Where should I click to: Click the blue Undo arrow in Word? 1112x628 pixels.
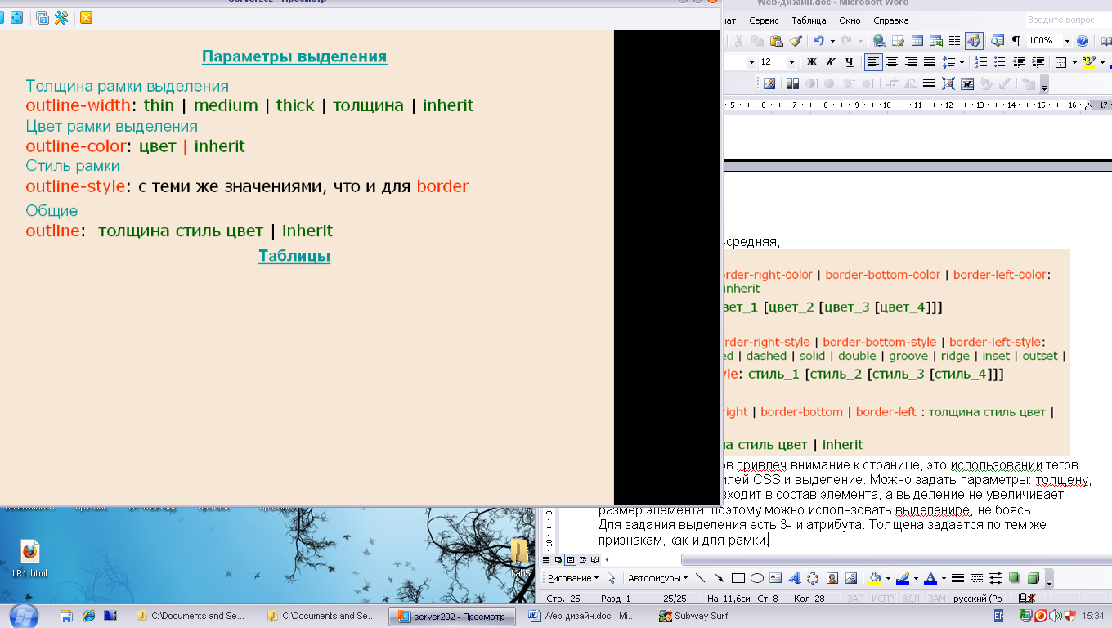[x=819, y=41]
